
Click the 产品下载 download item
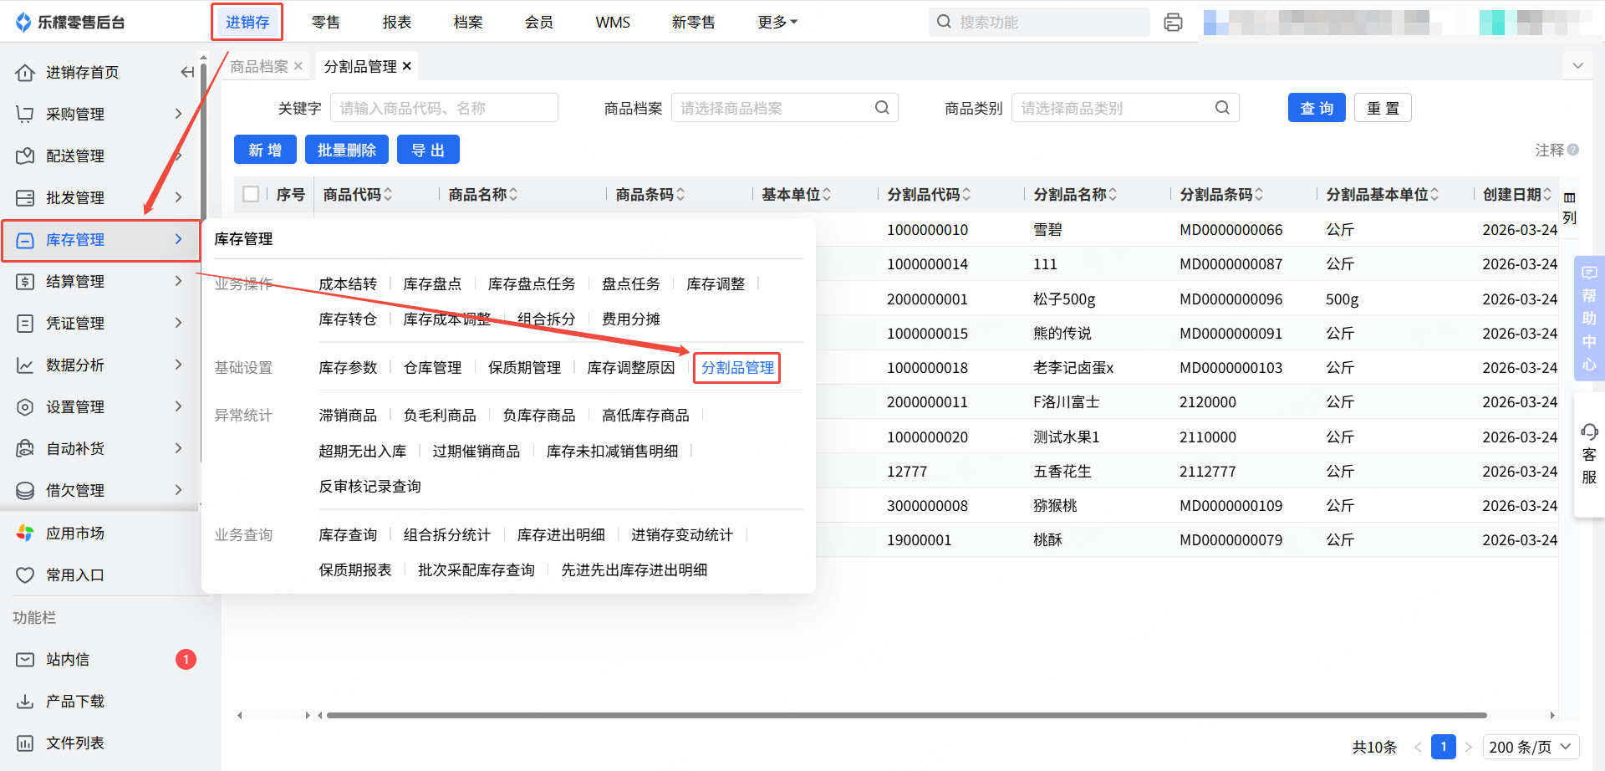pyautogui.click(x=74, y=702)
